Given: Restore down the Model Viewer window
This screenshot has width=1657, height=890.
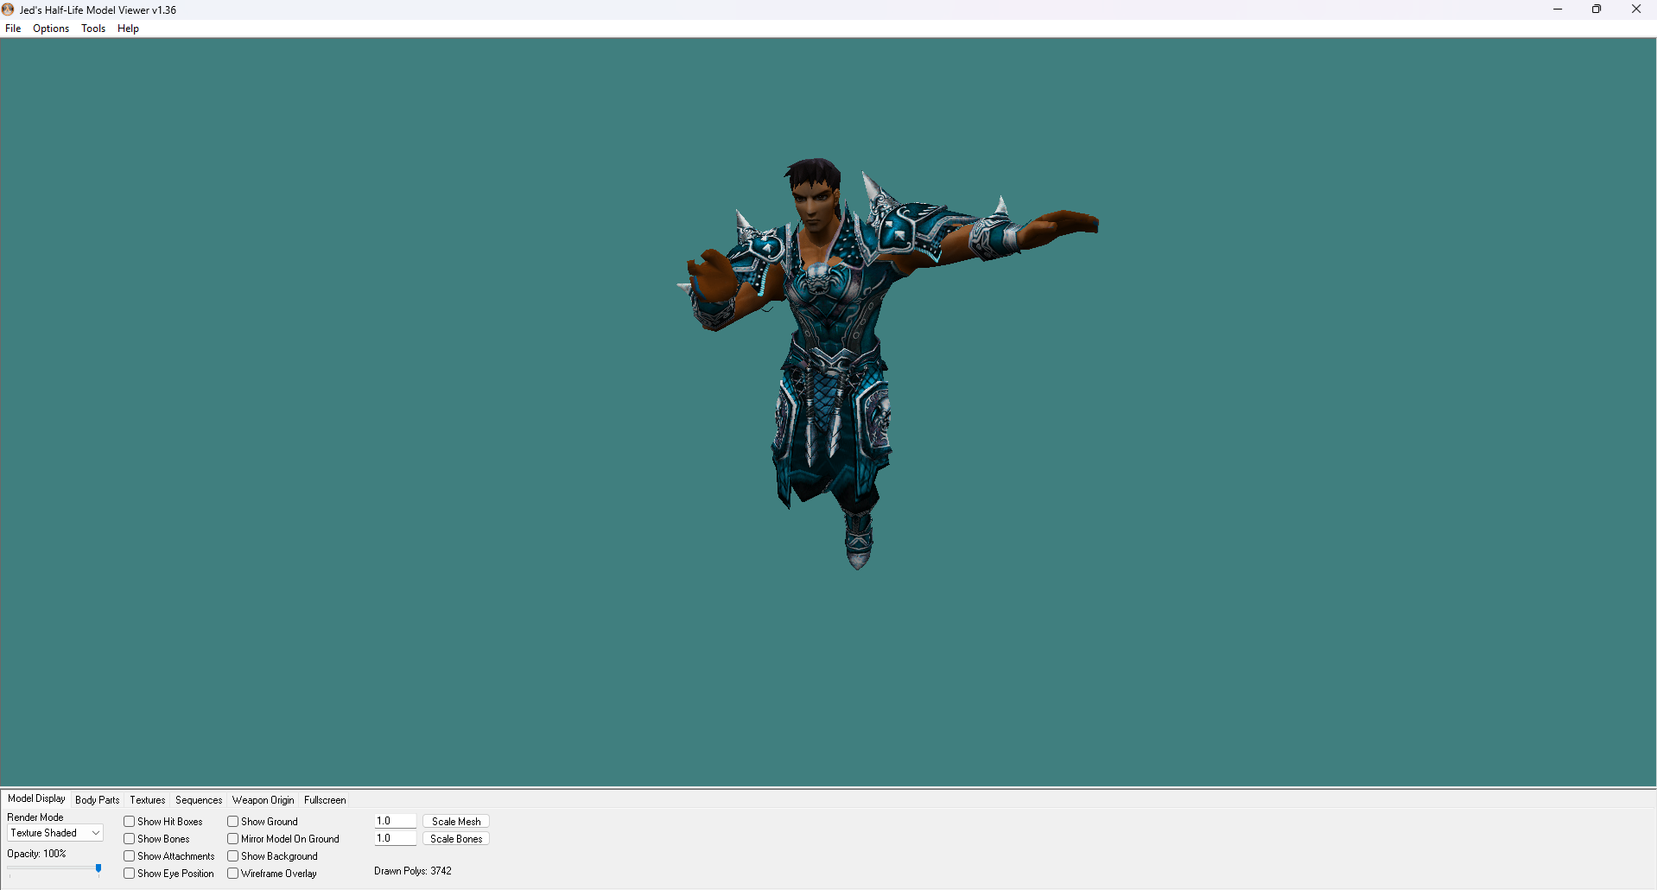Looking at the screenshot, I should point(1597,10).
